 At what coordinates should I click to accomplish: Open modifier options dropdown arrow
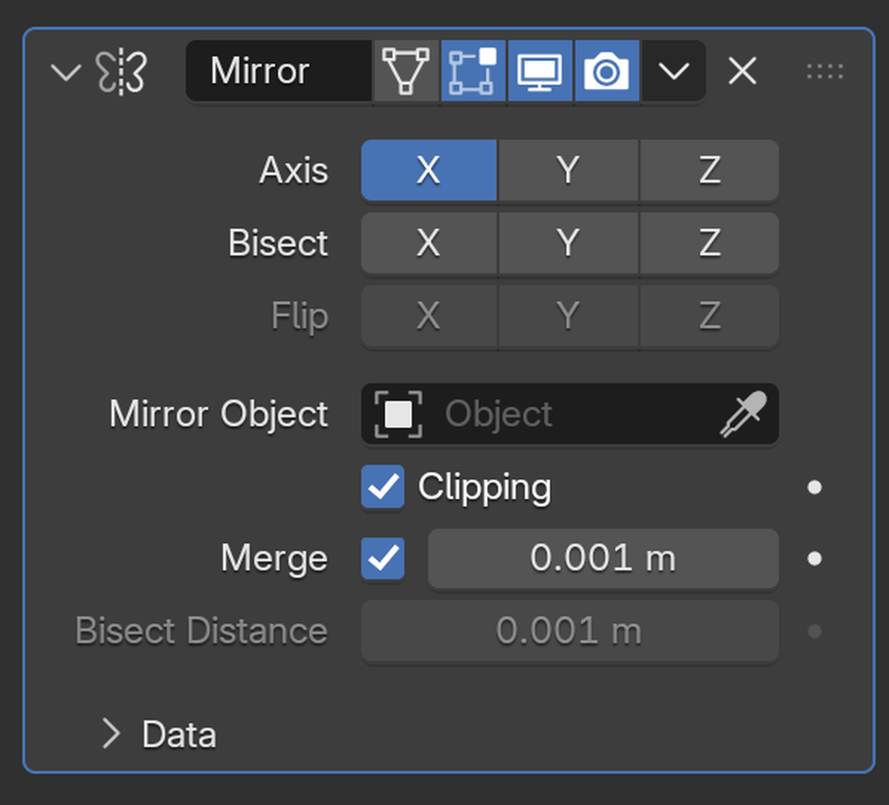point(673,71)
